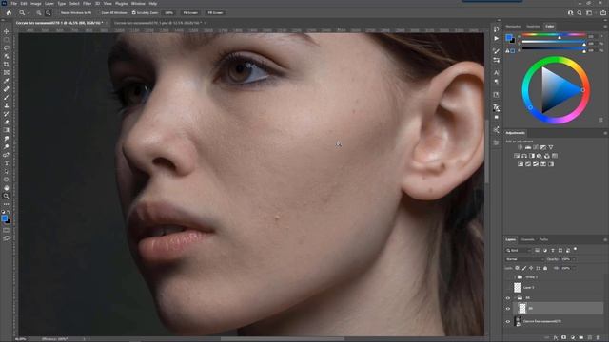The image size is (609, 342).
Task: Select the Rectangular Marquee tool
Action: point(7,40)
